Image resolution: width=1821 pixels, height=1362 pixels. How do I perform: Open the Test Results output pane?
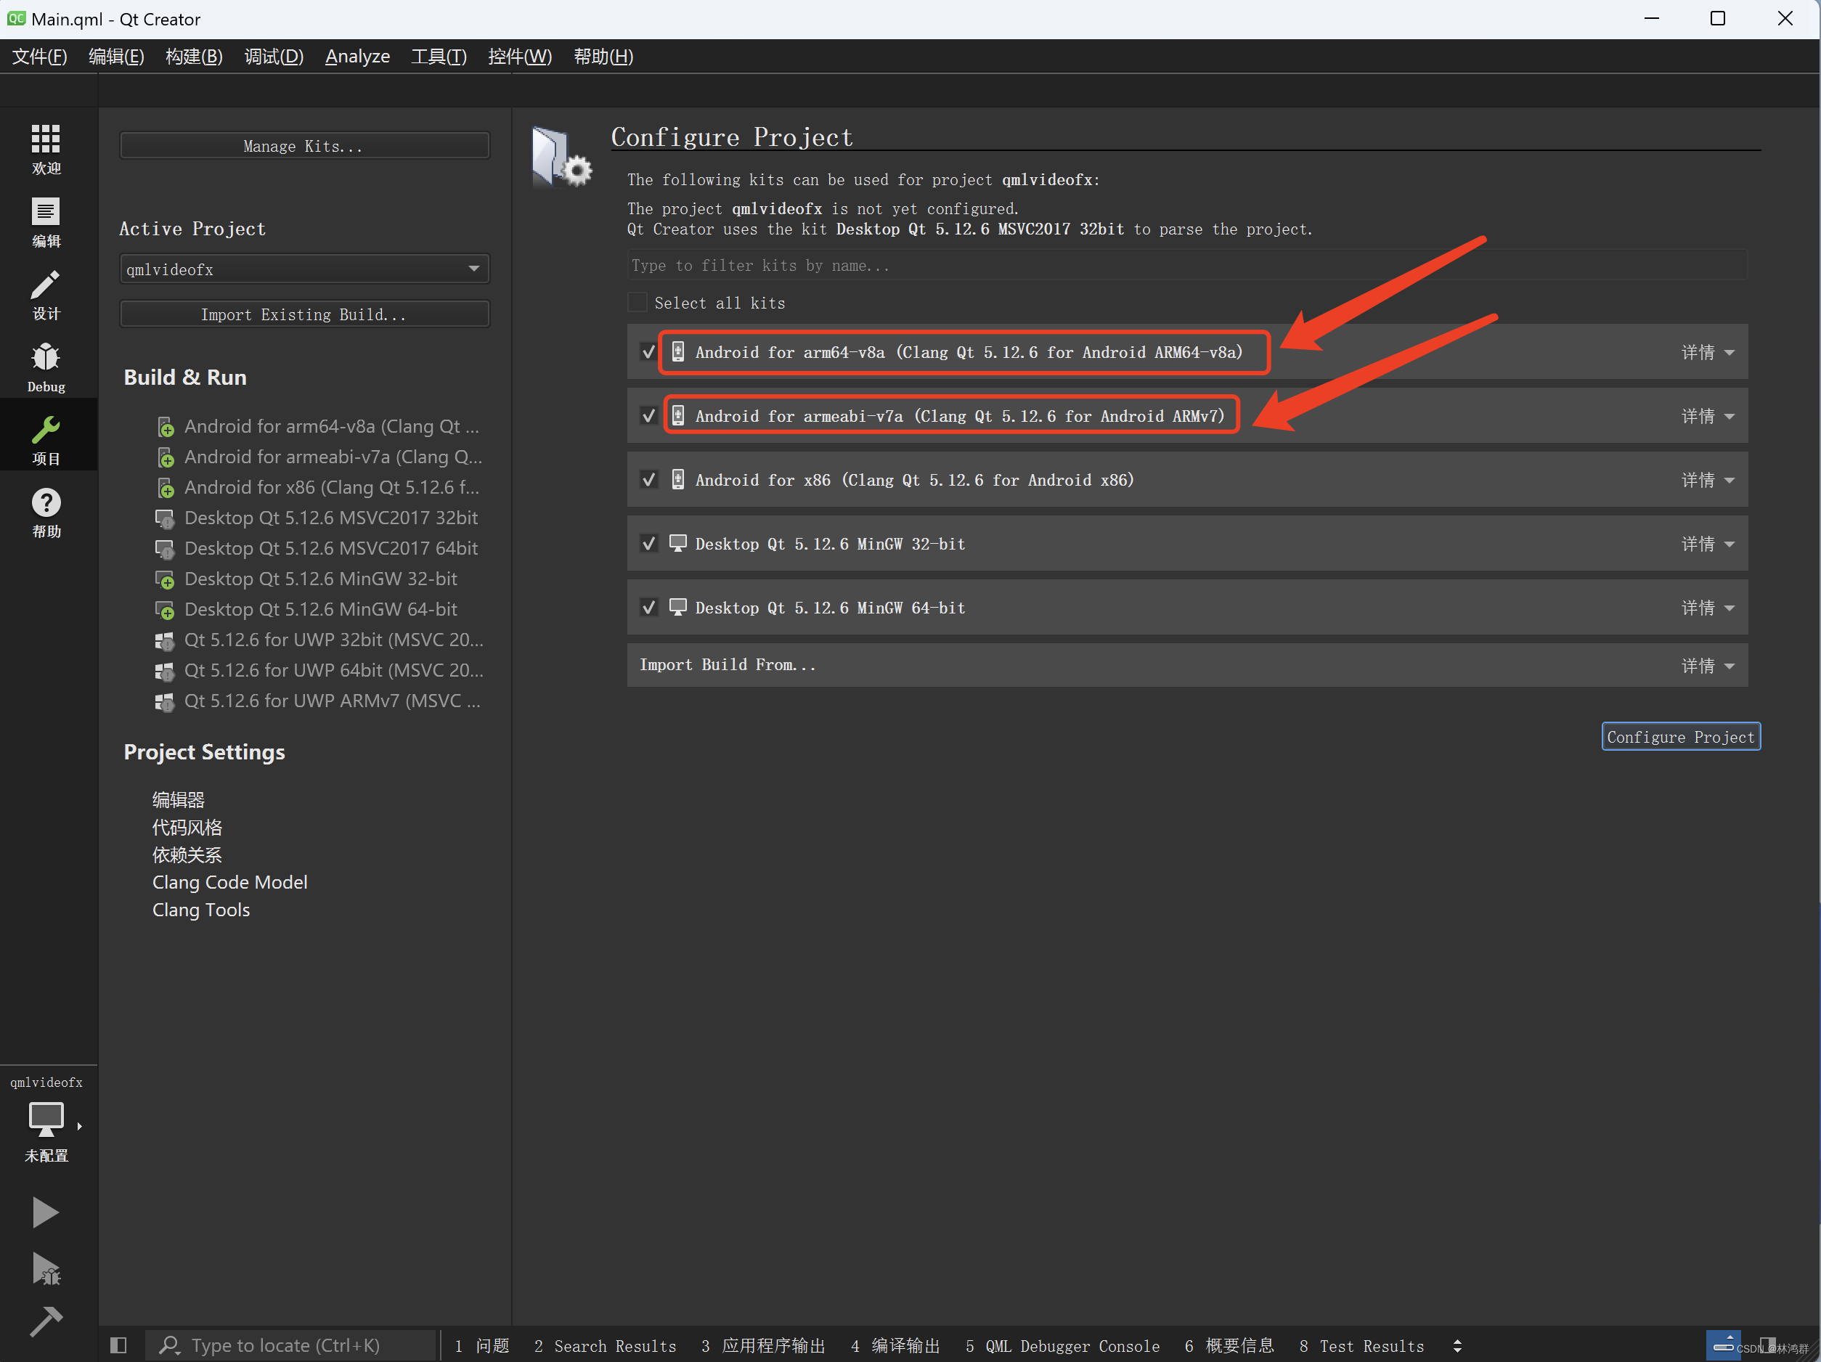(1361, 1345)
